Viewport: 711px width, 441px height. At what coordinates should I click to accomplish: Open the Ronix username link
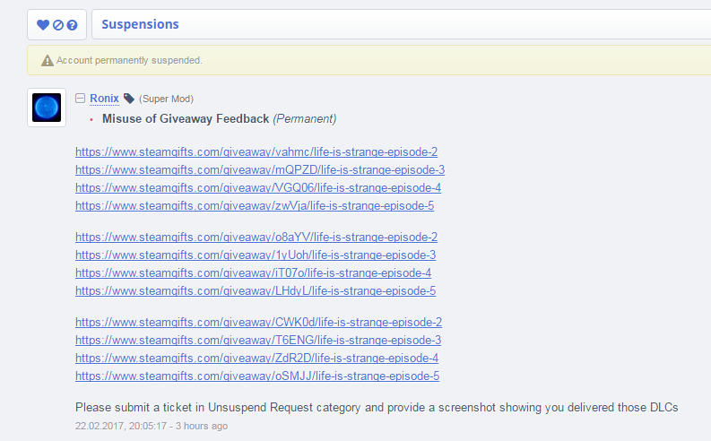(x=104, y=99)
